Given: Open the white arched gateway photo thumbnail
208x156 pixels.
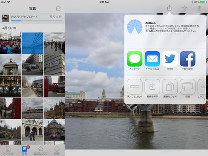Looking at the screenshot, I should (32, 130).
